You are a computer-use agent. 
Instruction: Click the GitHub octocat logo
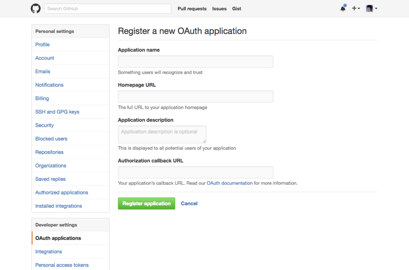click(x=36, y=8)
